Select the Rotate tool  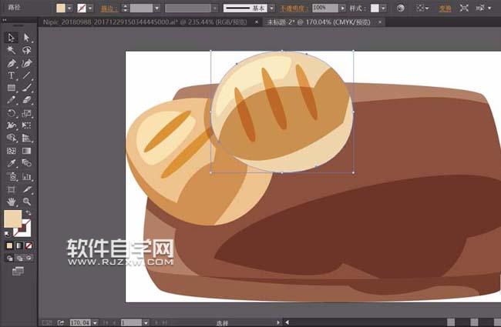[12, 113]
